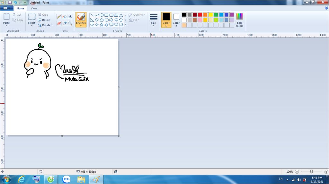The image size is (329, 184).
Task: Pick the yellow color swatch
Action: pos(210,15)
